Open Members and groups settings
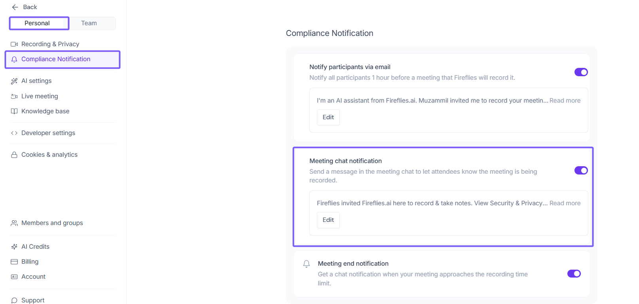 click(x=52, y=223)
